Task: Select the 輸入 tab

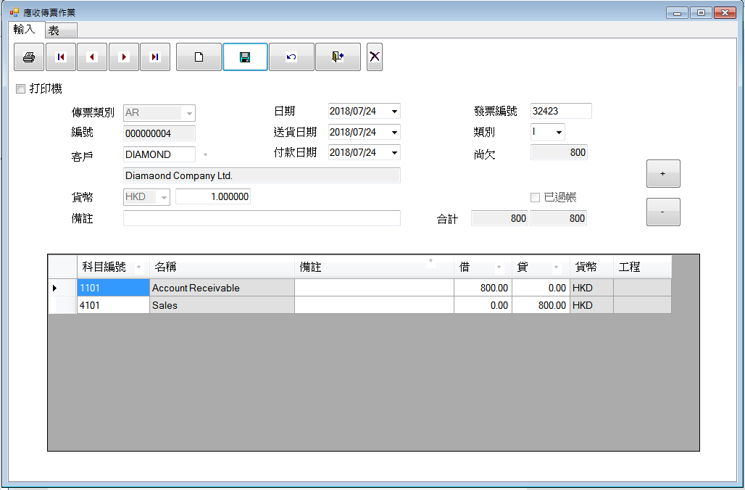Action: 25,30
